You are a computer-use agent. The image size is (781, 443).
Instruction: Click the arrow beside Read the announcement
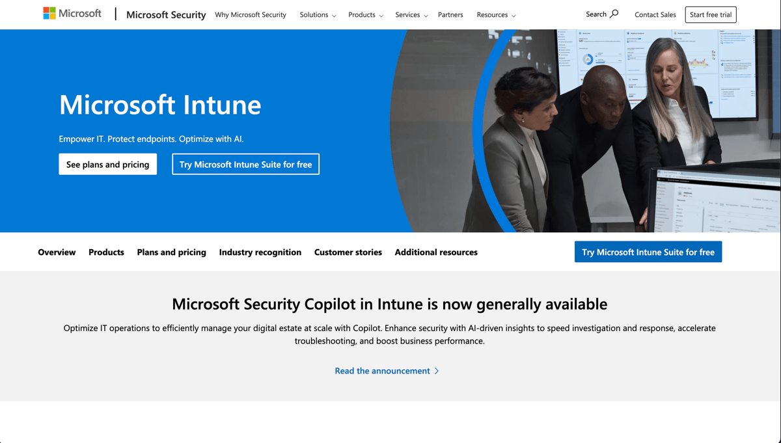click(437, 371)
